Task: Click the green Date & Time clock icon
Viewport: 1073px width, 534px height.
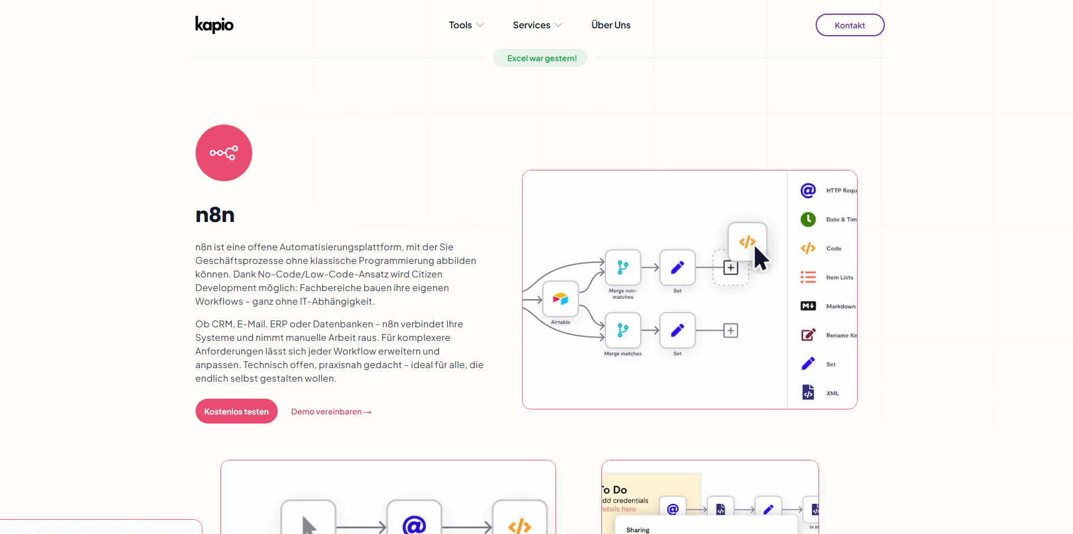Action: coord(808,219)
